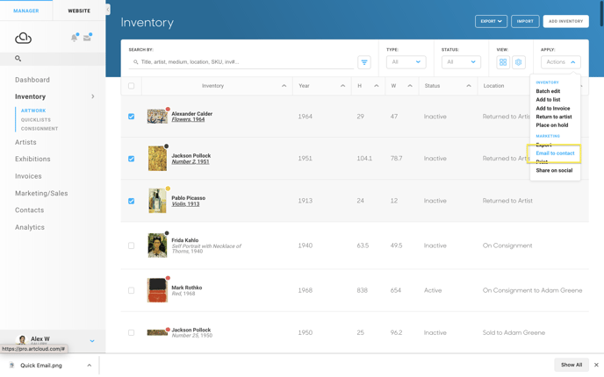Image resolution: width=604 pixels, height=377 pixels.
Task: Sort by the Status column arrow
Action: pos(469,86)
